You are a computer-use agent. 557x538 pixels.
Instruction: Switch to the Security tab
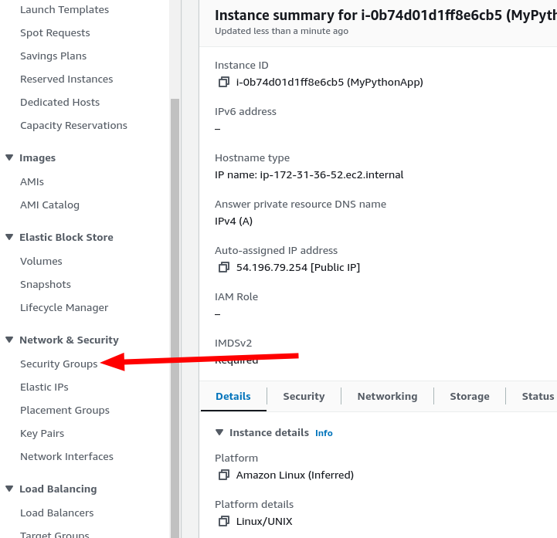304,396
